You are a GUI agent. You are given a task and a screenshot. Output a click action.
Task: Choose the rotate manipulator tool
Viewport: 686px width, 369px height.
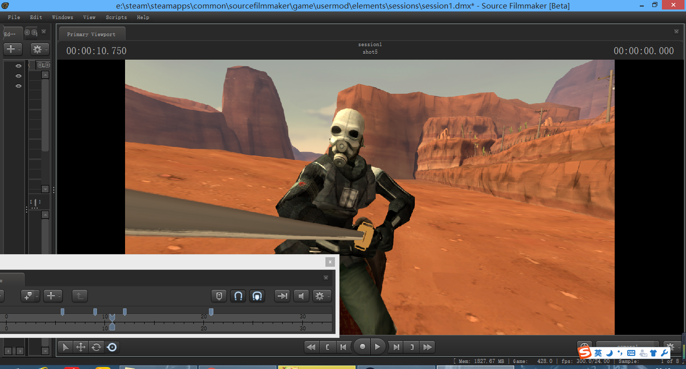pyautogui.click(x=96, y=347)
